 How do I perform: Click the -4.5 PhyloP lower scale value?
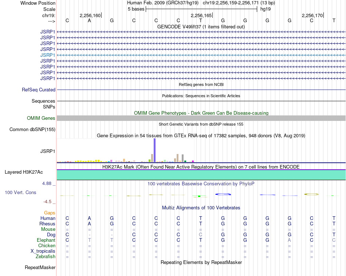click(x=47, y=202)
